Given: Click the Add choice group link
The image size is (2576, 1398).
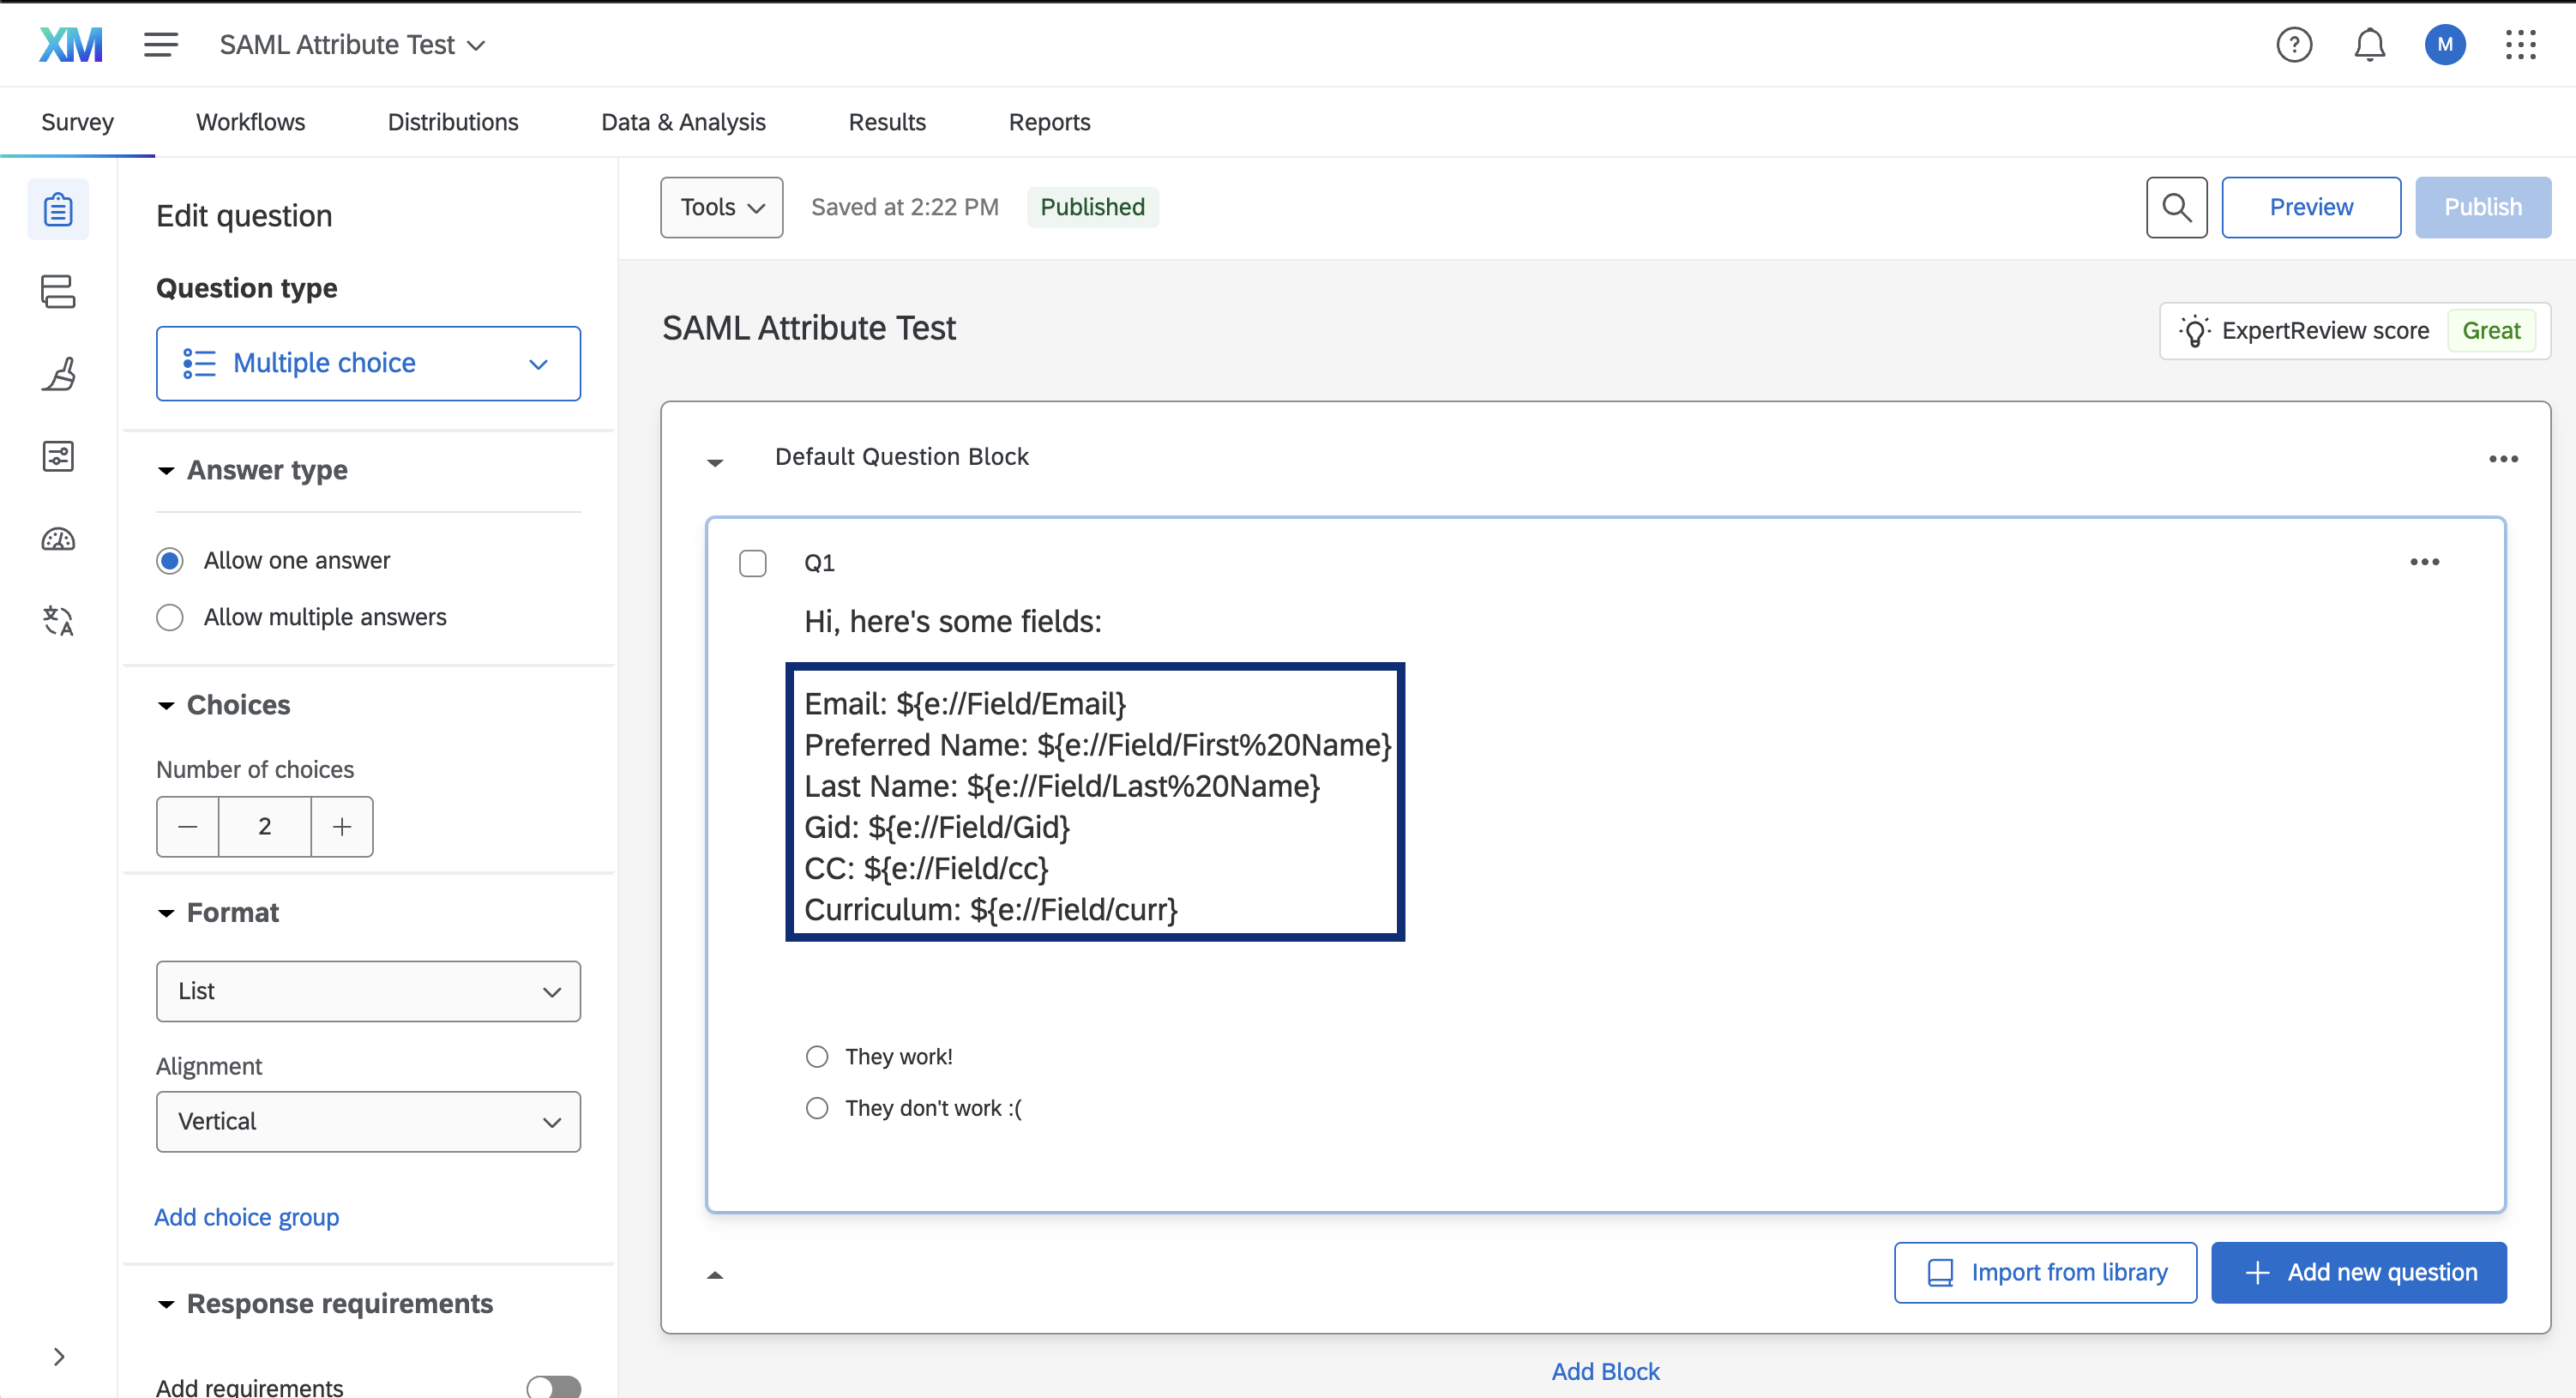Looking at the screenshot, I should 246,1216.
